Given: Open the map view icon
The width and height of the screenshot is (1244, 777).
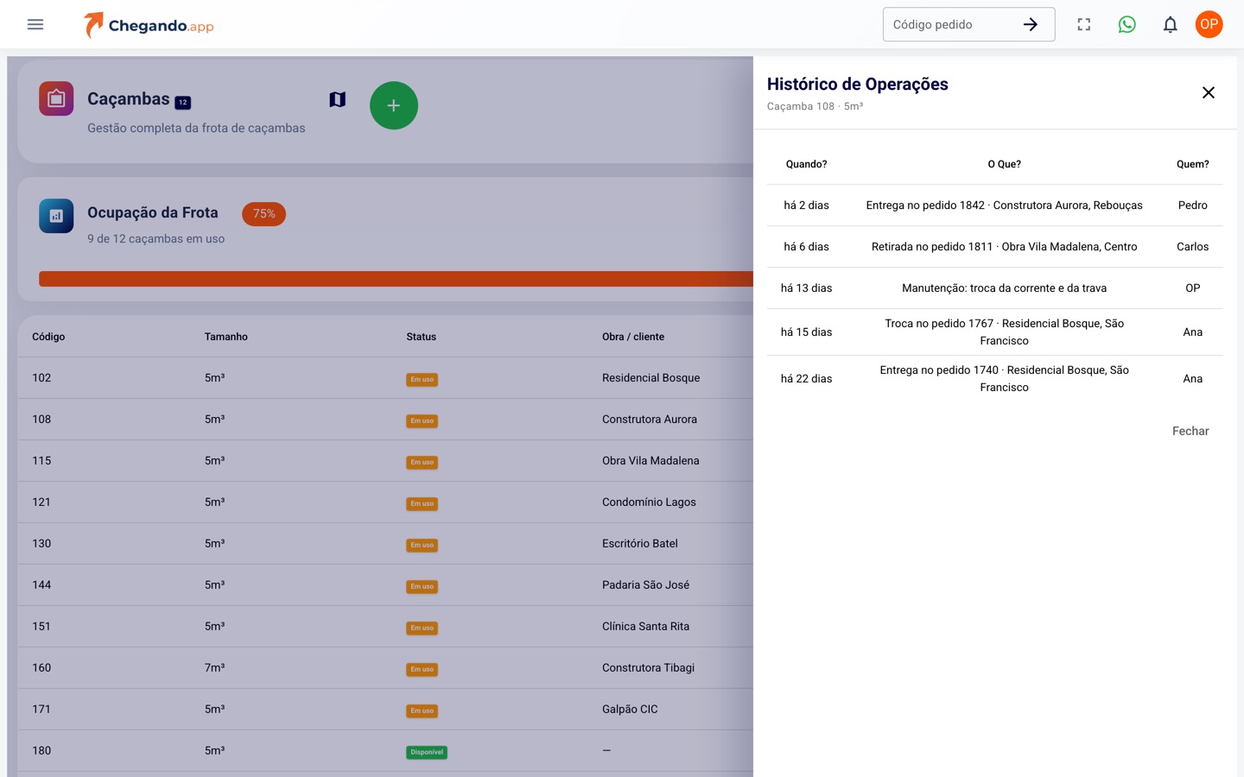Looking at the screenshot, I should click(338, 99).
